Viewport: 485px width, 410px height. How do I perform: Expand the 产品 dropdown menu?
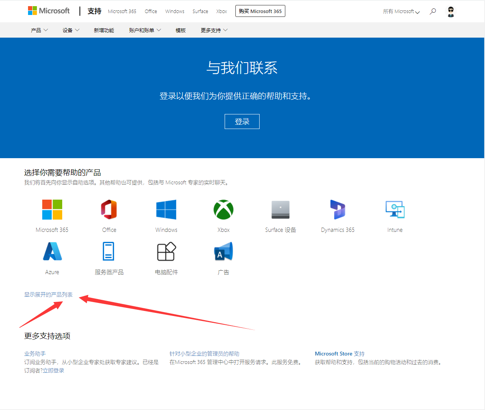[39, 30]
